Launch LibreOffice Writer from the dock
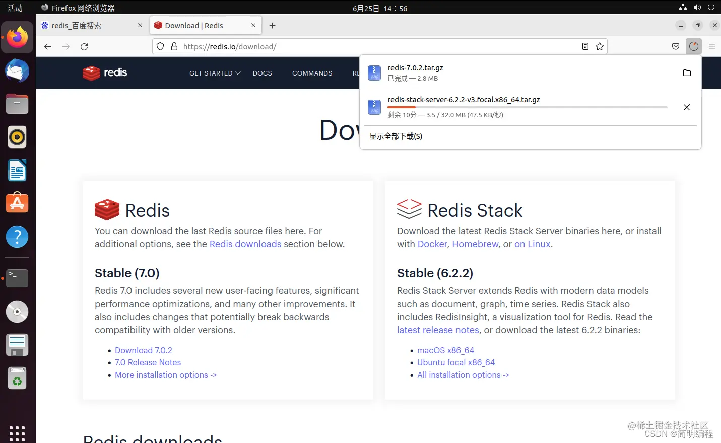Screen dimensions: 721x443 17,170
